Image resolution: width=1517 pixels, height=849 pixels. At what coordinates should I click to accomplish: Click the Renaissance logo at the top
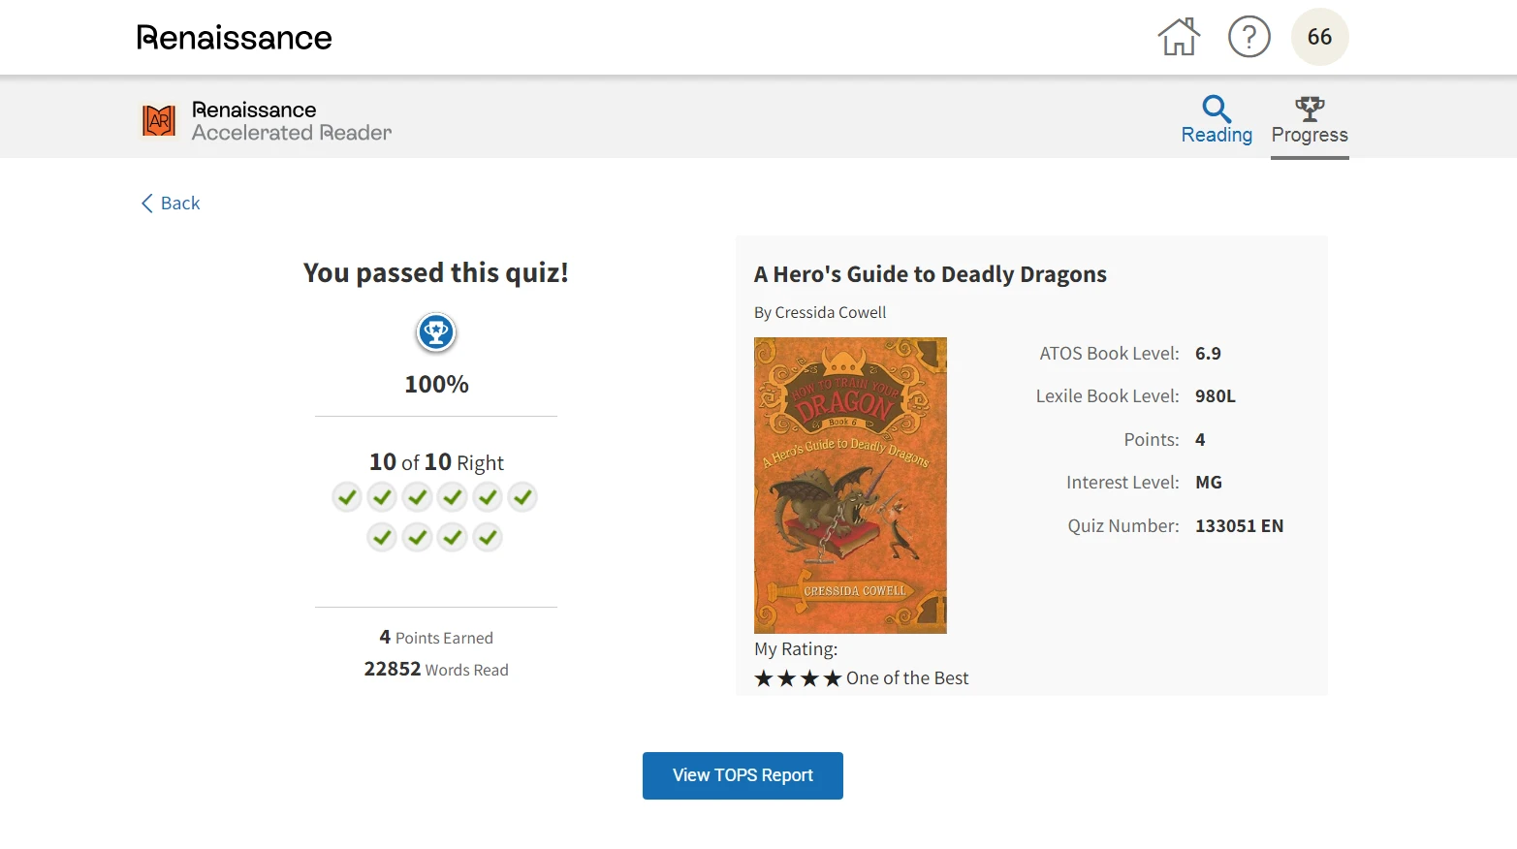234,38
